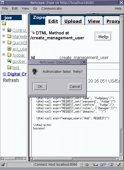Click the left pane horizontal scrollbar thumb
Image resolution: width=124 pixels, height=170 pixels.
click(x=10, y=159)
